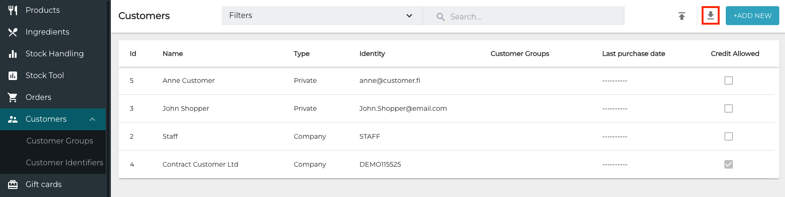Click the Orders shopping cart icon

pos(13,97)
